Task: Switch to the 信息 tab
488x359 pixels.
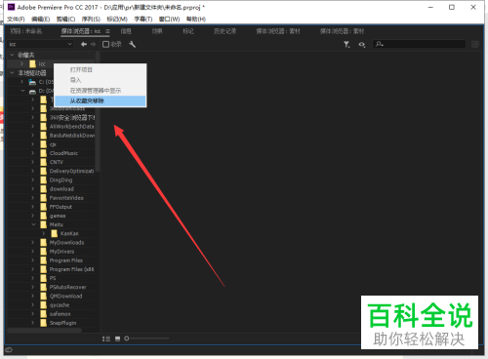Action: (126, 31)
